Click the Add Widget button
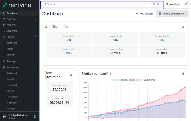This screenshot has height=121, width=191. [x=144, y=13]
